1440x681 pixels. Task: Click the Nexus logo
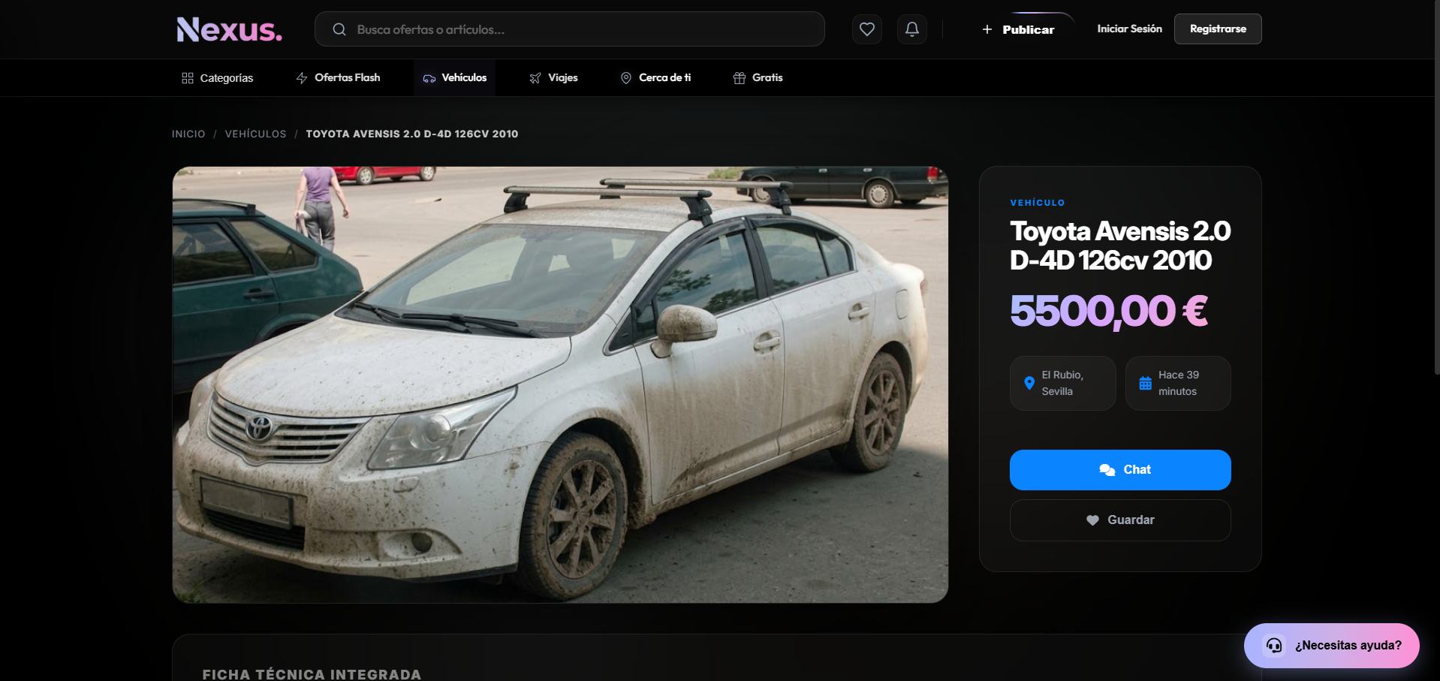tap(229, 29)
